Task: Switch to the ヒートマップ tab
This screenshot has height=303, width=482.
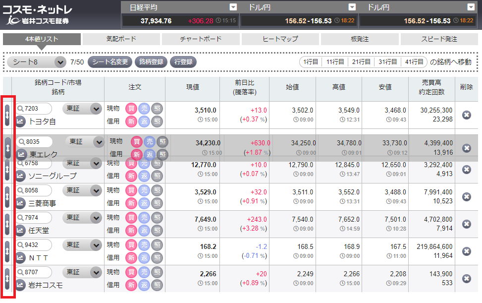Action: (x=280, y=39)
